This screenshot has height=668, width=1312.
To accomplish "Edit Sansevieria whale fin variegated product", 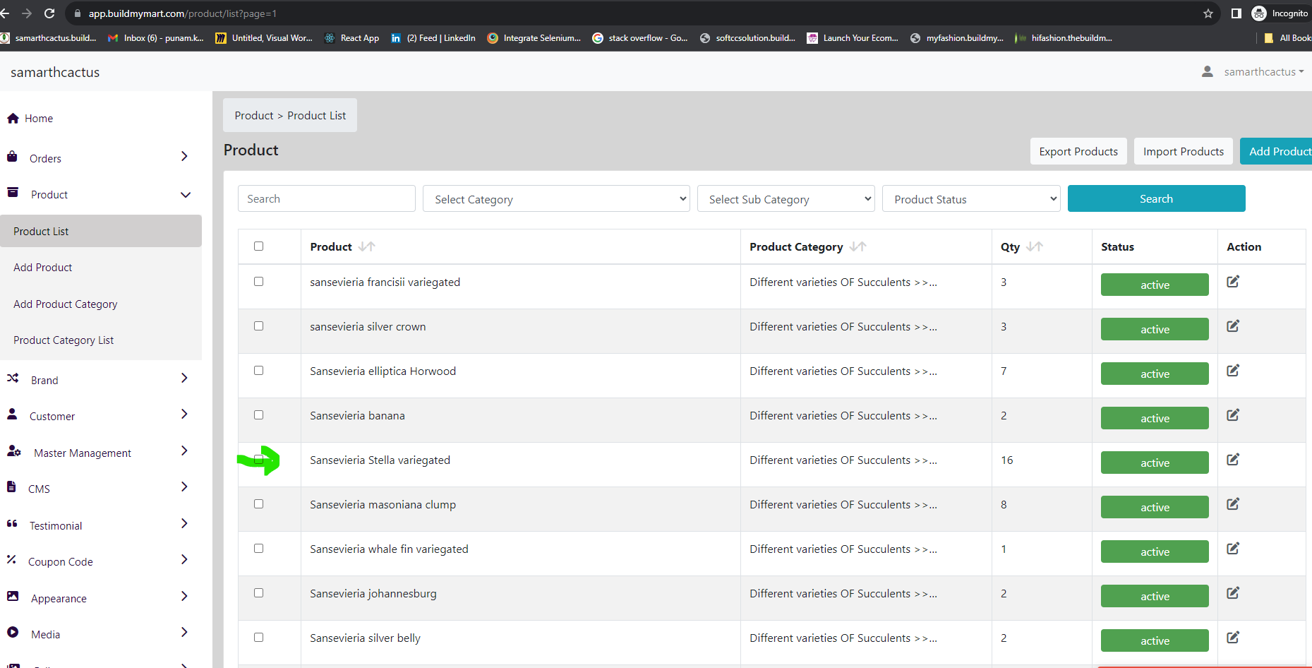I will point(1233,549).
